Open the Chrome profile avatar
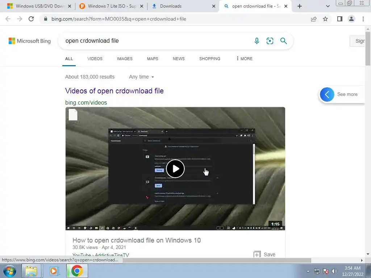The width and height of the screenshot is (371, 278). pos(351,19)
